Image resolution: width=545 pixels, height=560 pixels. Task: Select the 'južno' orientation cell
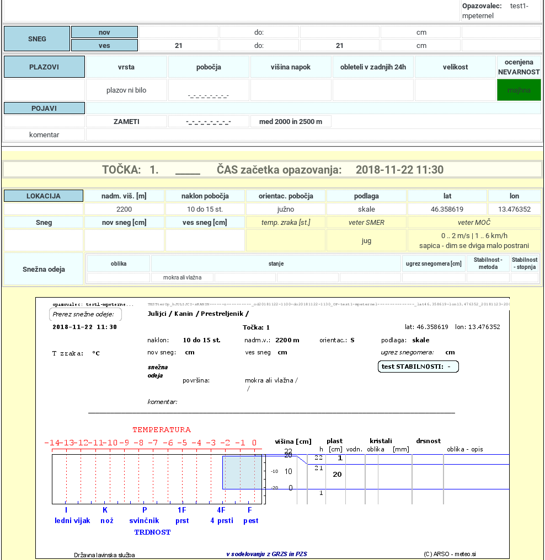[286, 209]
